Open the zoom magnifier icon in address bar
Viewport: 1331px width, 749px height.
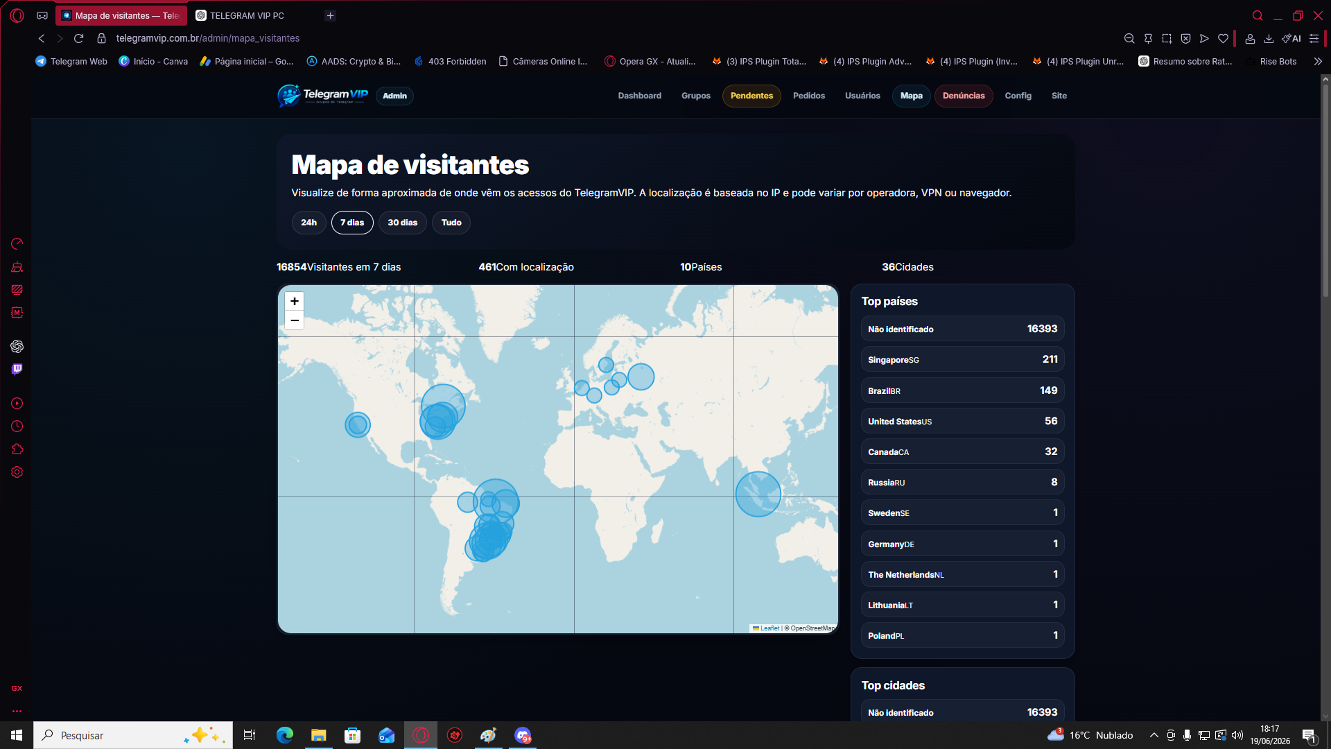pyautogui.click(x=1129, y=38)
